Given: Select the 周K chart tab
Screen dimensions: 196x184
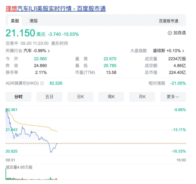Looking at the screenshot, I should (x=111, y=97).
